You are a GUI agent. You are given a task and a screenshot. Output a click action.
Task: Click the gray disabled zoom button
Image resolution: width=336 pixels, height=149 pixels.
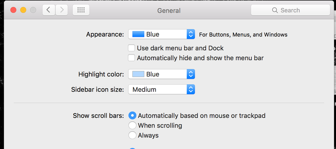[x=33, y=10]
